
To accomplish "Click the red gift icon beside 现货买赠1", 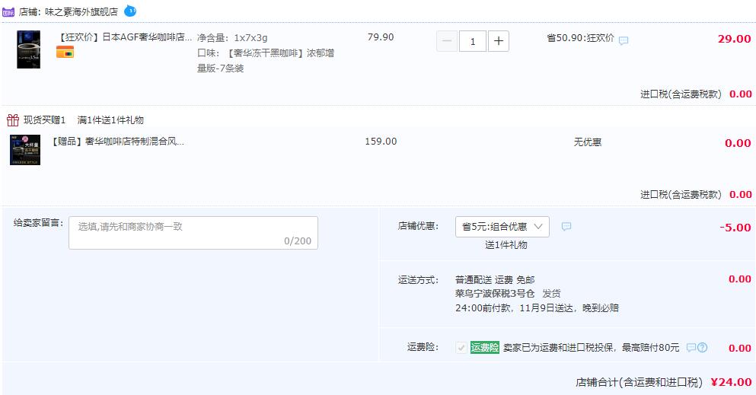I will pyautogui.click(x=13, y=119).
